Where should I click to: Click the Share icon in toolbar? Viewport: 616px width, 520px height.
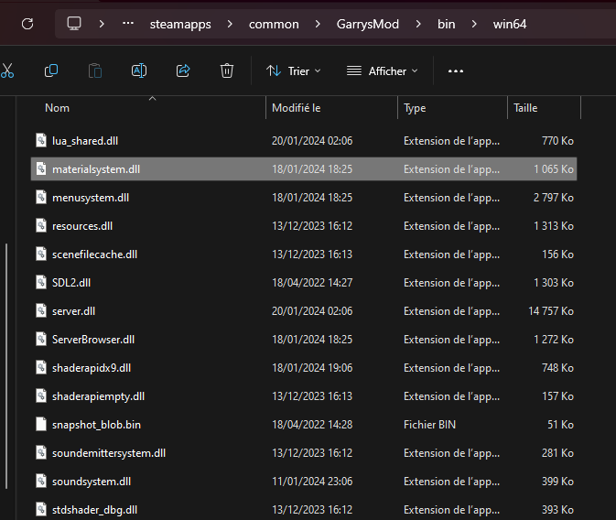point(183,70)
